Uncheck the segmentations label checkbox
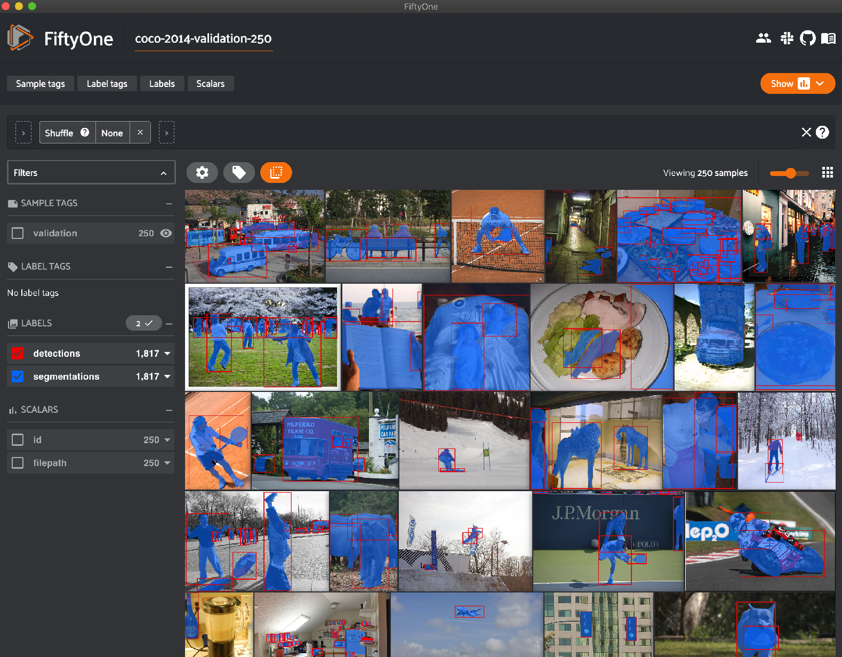 pyautogui.click(x=18, y=376)
